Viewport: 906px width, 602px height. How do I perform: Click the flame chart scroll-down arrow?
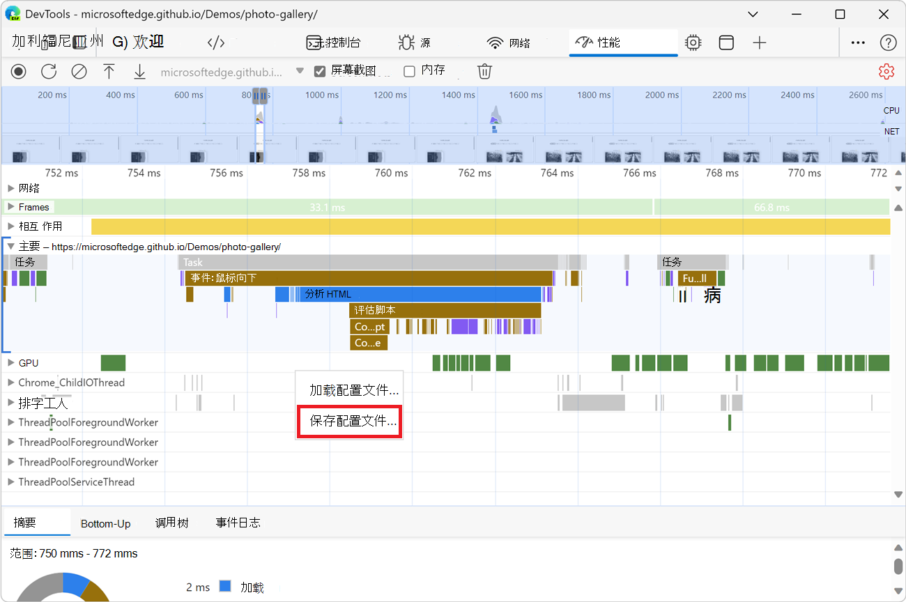coord(898,495)
